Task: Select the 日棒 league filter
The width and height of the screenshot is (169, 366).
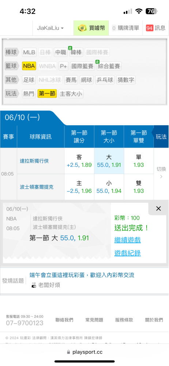Action: point(45,52)
